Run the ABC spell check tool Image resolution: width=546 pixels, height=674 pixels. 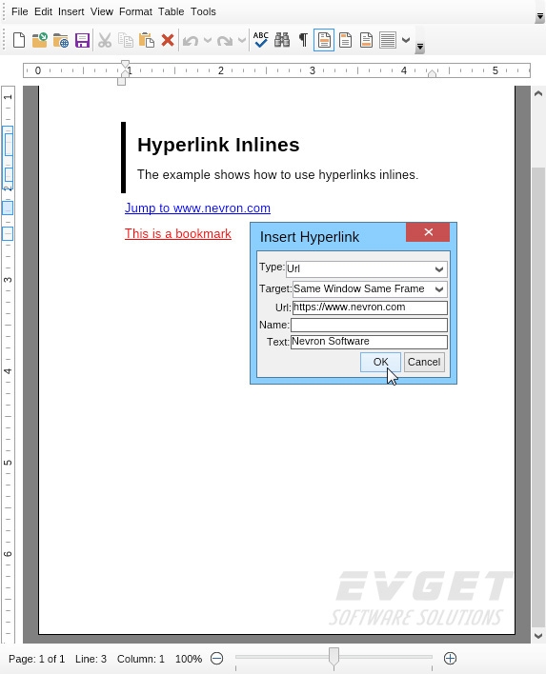tap(261, 40)
